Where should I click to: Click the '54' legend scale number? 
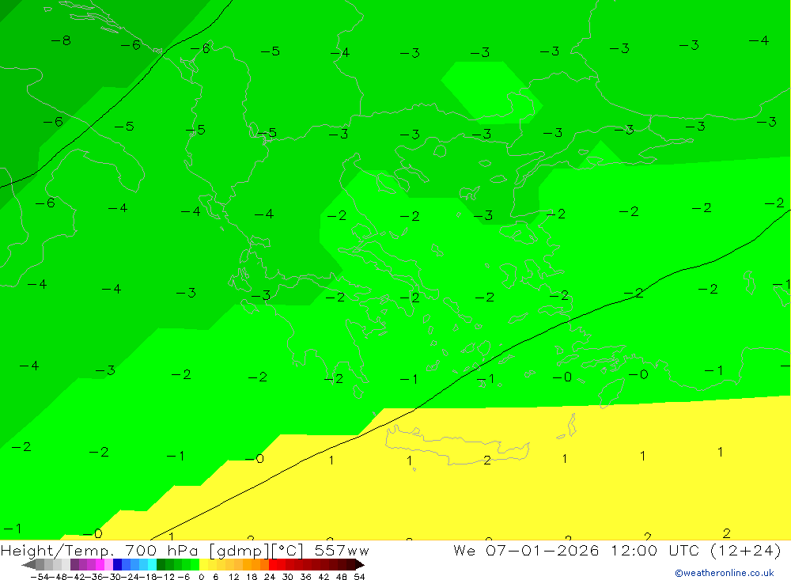click(360, 577)
